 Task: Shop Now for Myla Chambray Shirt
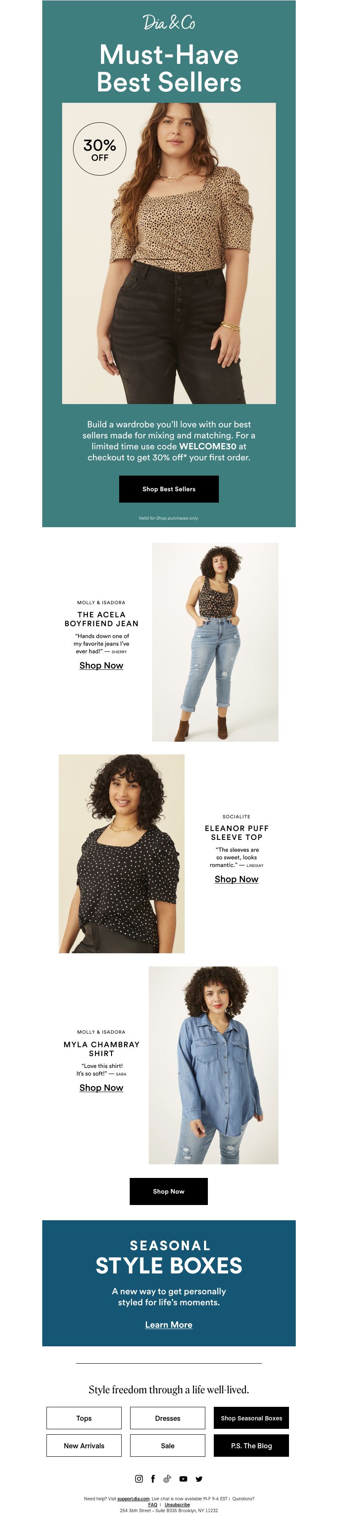(101, 1088)
